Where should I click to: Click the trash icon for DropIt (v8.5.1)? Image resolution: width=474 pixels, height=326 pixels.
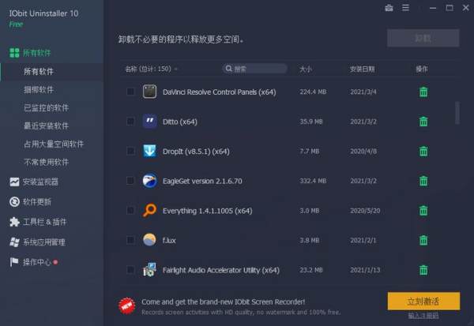coord(423,151)
